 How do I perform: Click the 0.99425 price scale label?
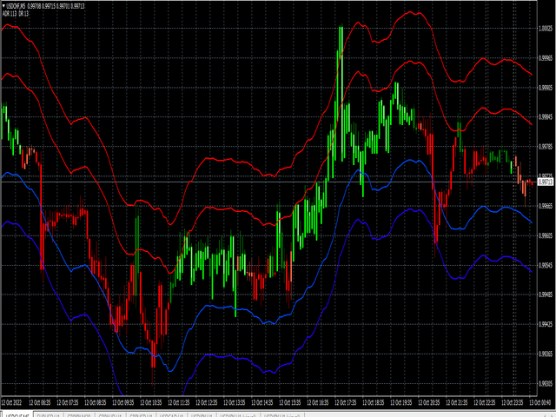click(546, 324)
